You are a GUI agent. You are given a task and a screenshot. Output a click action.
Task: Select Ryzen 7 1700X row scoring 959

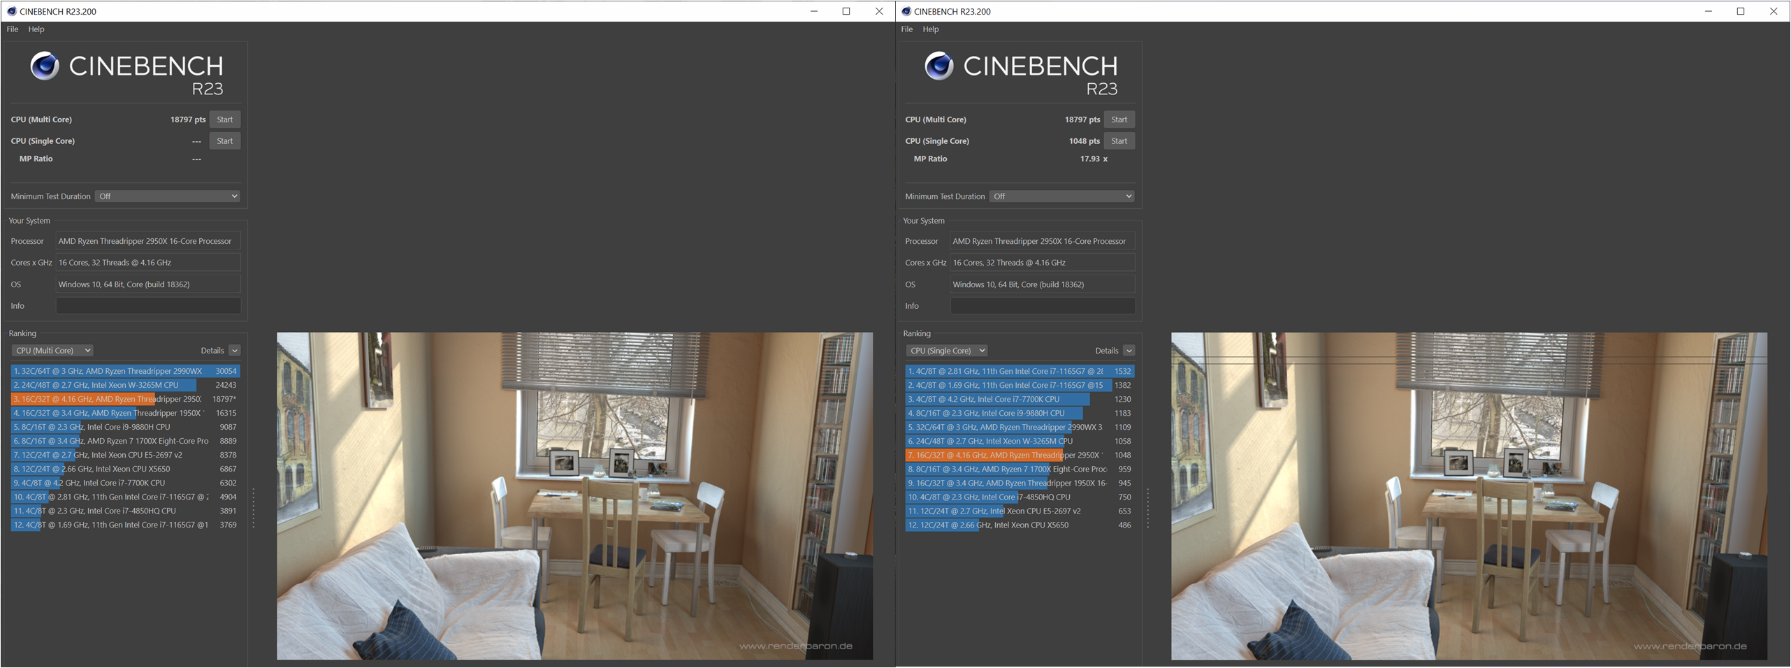(x=1020, y=469)
